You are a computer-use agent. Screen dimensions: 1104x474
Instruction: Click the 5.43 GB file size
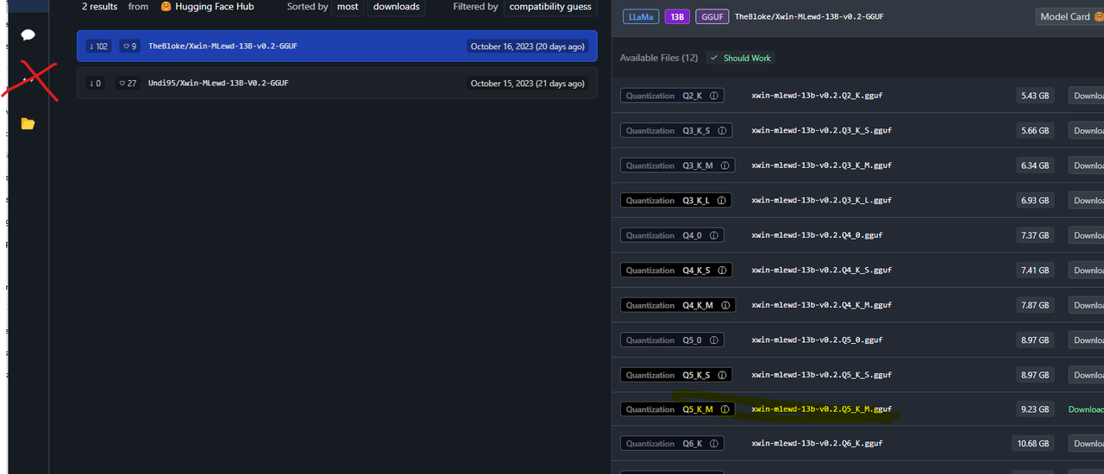coord(1035,96)
